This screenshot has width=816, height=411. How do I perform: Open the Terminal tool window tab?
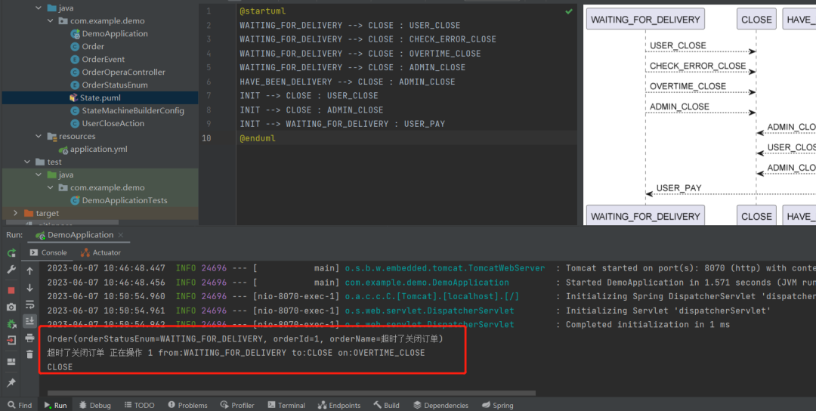[x=286, y=405]
